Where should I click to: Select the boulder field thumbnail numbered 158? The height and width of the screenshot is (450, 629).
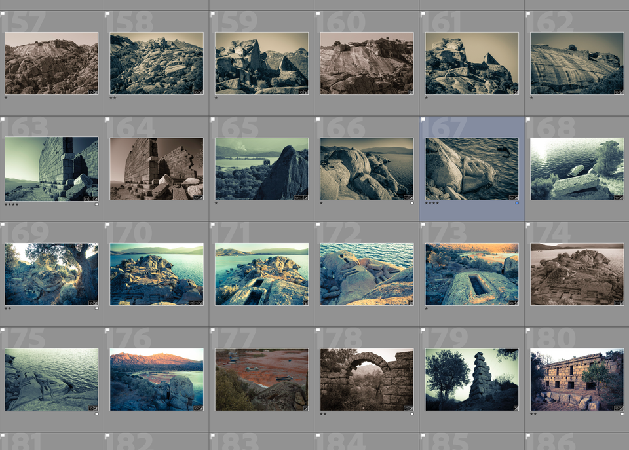coord(157,64)
